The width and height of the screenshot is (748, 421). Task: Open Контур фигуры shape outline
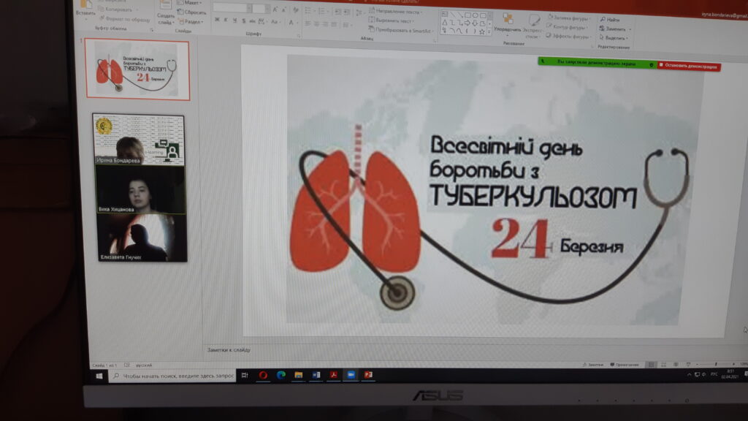567,27
